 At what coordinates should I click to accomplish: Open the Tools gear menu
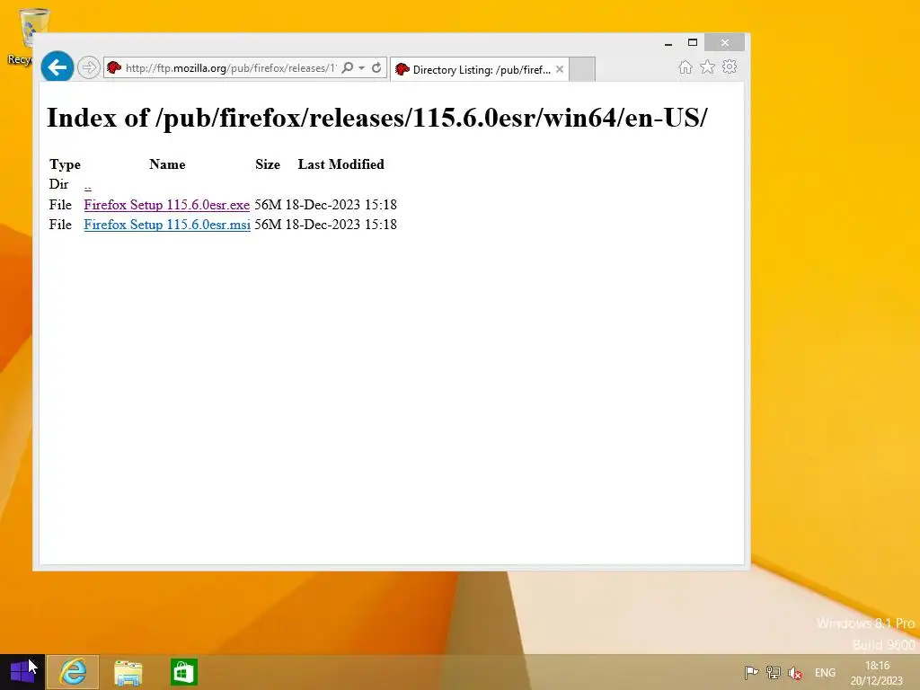pos(730,66)
